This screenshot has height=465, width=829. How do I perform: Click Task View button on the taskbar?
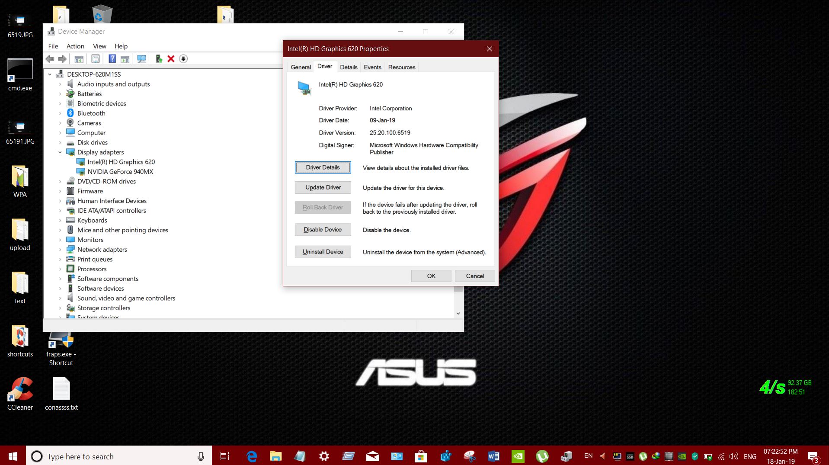point(225,456)
